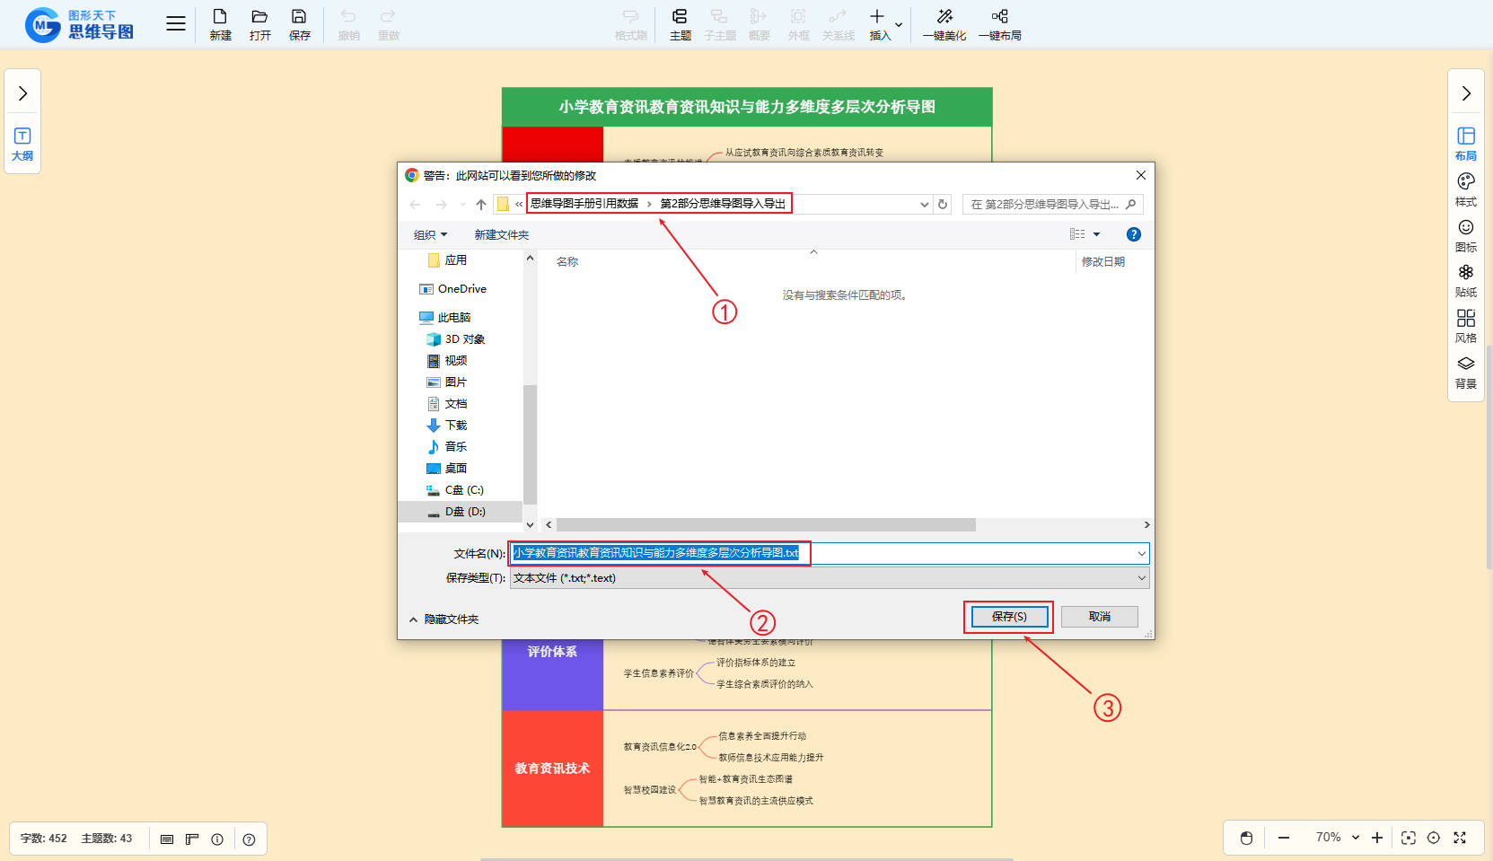Screen dimensions: 1493x861
Task: Click the dialog's horizontal scrollbar
Action: (x=765, y=525)
